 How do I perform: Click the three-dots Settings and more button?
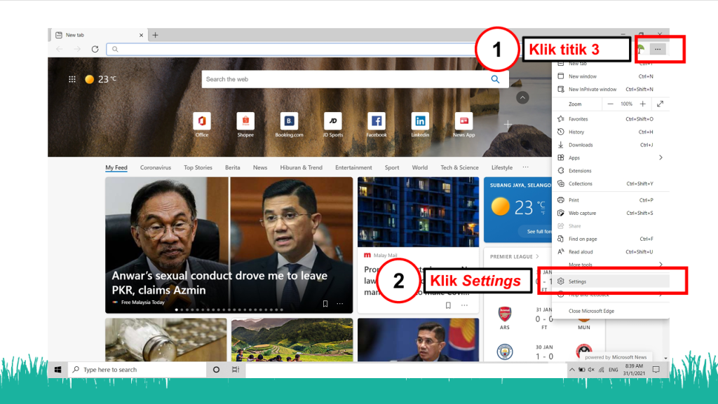(657, 49)
